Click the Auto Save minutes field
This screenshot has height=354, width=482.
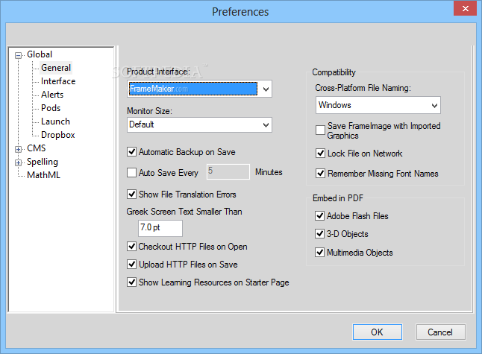tap(228, 171)
